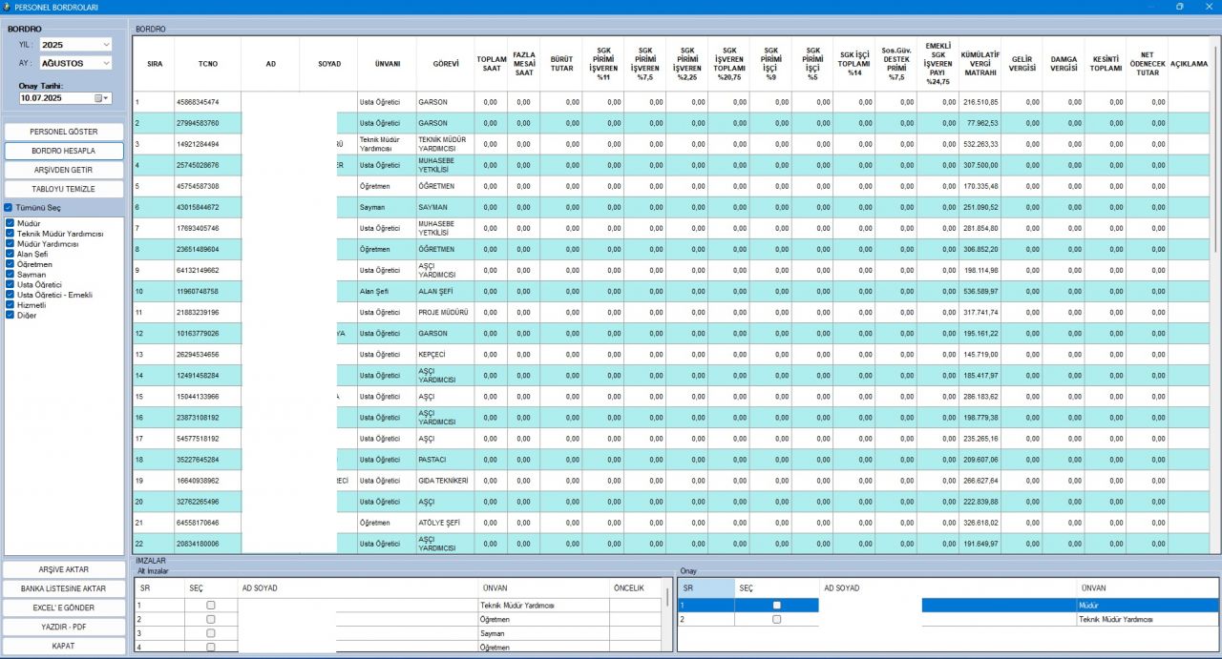
Task: Uncheck the Usta Öğretici - Emekli checkbox
Action: click(x=10, y=295)
